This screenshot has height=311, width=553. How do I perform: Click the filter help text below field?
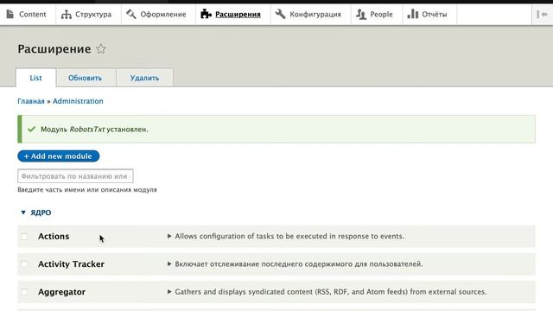87,190
